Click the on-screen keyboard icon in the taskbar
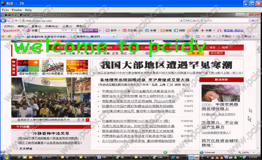262x160 pixels. point(197,157)
